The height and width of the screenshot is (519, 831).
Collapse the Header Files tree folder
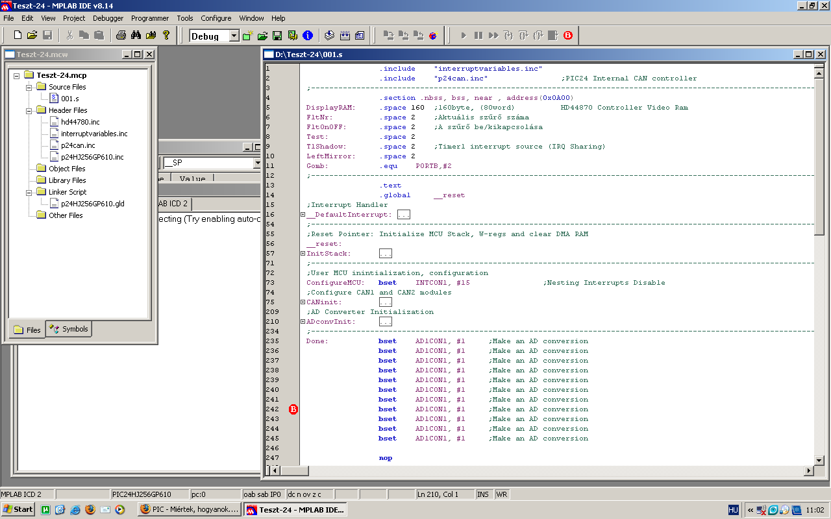pos(29,110)
